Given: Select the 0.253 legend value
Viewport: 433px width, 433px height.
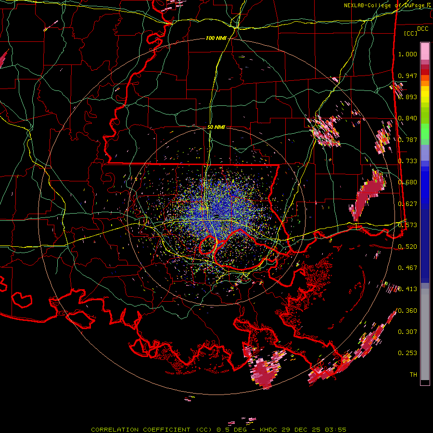Looking at the screenshot, I should point(408,353).
